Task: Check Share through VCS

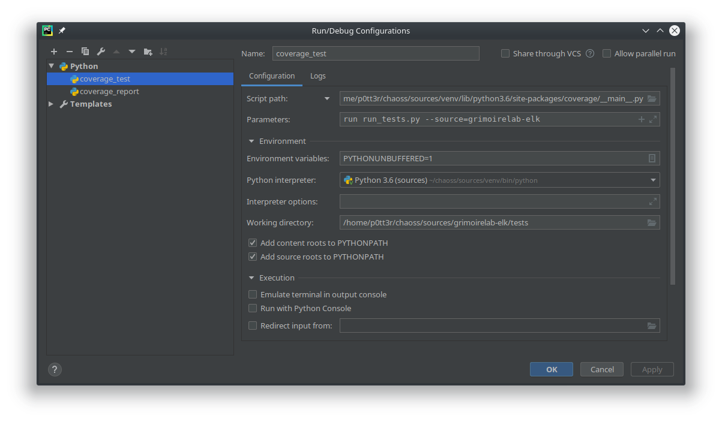Action: pos(505,53)
